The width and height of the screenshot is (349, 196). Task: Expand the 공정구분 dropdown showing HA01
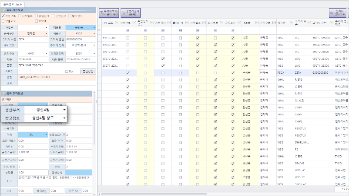click(x=33, y=54)
